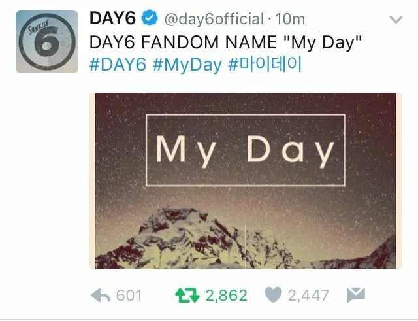This screenshot has height=321, width=418.
Task: Open the #DAY6 hashtag
Action: [118, 65]
